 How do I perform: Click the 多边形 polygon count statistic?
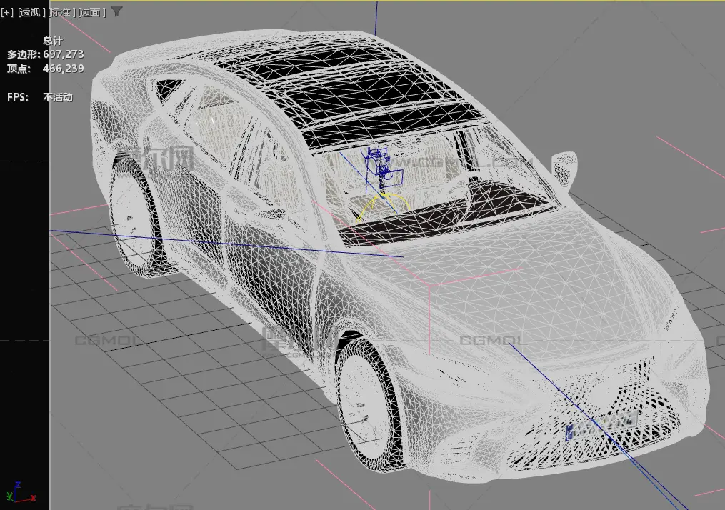point(45,54)
